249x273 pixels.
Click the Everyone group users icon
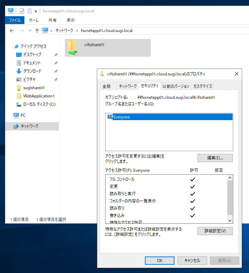(x=110, y=117)
